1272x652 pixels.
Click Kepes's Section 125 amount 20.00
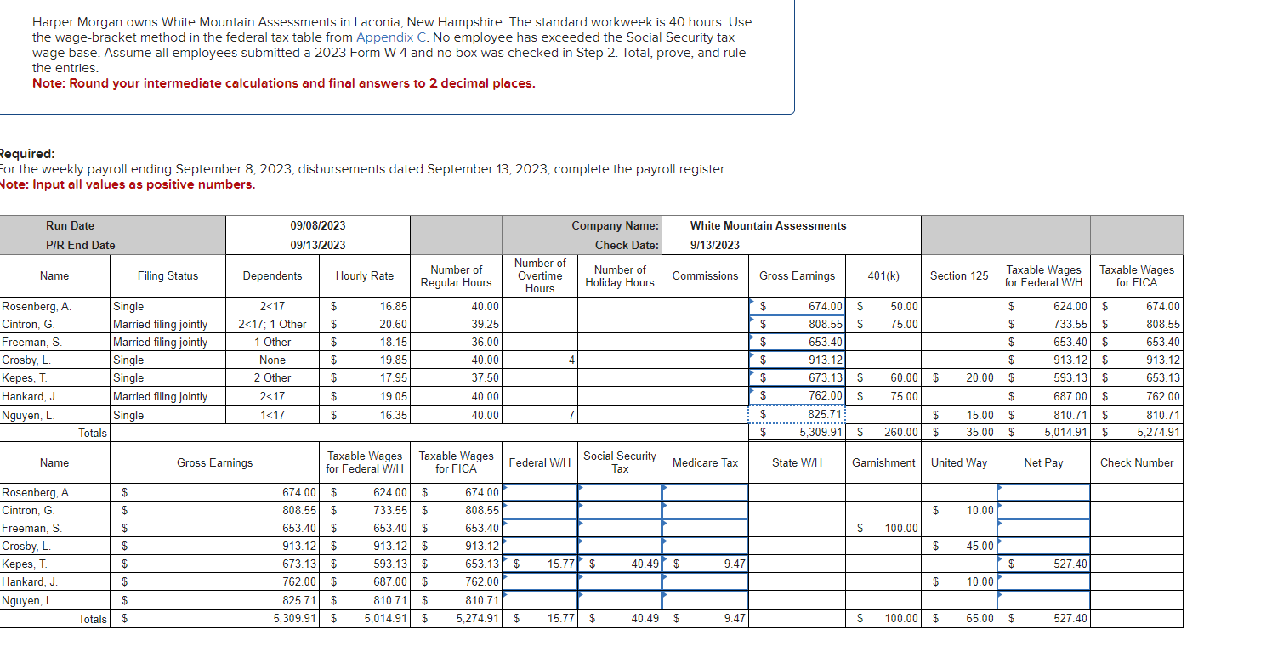click(959, 377)
